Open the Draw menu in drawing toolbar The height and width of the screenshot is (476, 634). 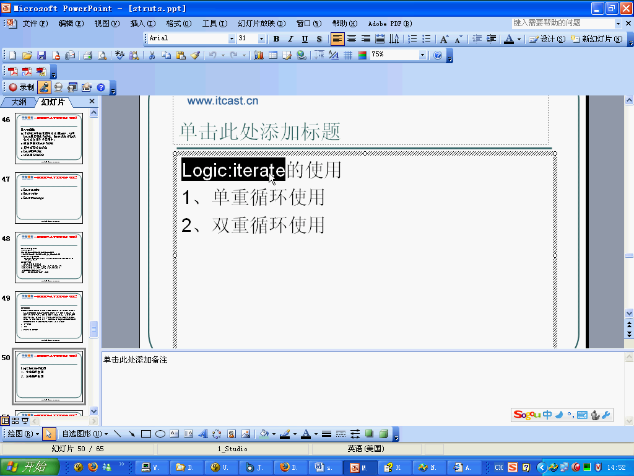click(24, 434)
